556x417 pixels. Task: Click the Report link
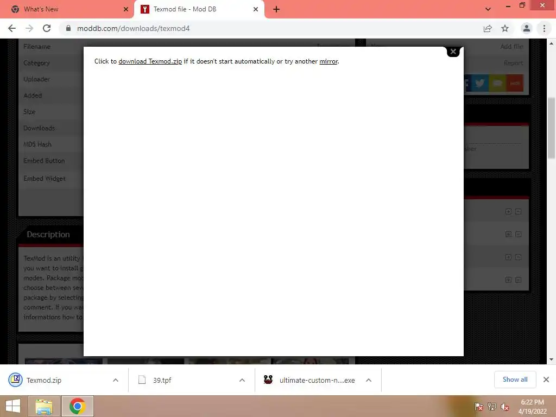[x=513, y=63]
